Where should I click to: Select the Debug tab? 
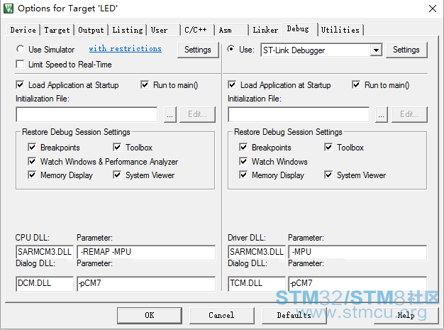coord(299,29)
